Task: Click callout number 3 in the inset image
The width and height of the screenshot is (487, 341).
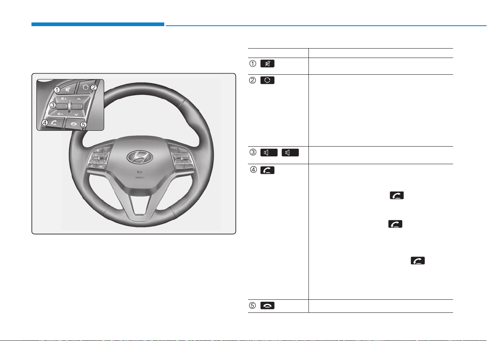Action: [53, 105]
